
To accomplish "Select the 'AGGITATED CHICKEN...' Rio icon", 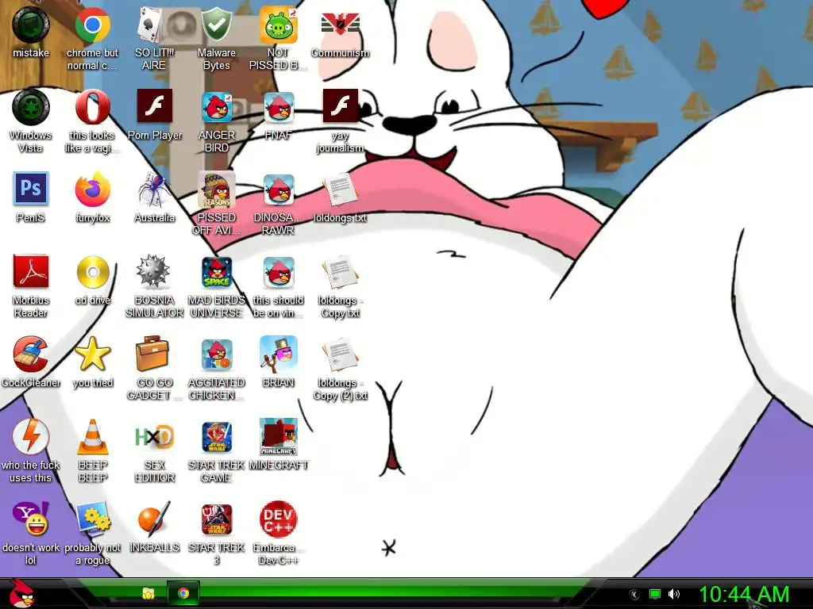I will [216, 354].
